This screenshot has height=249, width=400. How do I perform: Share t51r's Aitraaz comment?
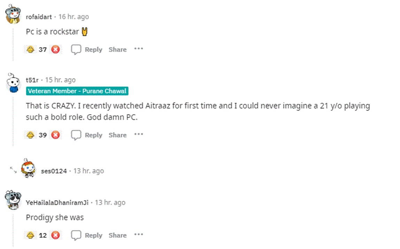(x=117, y=135)
